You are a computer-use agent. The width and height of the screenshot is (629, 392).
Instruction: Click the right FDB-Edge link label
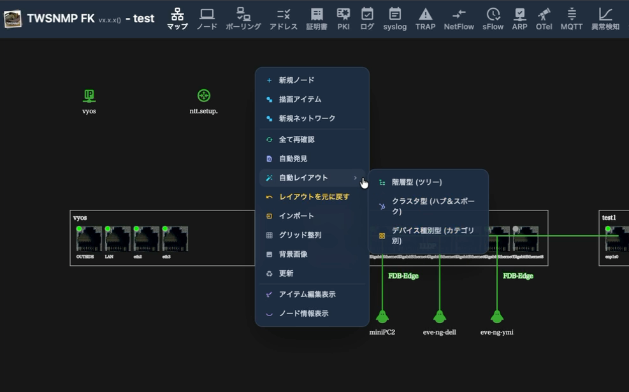[518, 275]
